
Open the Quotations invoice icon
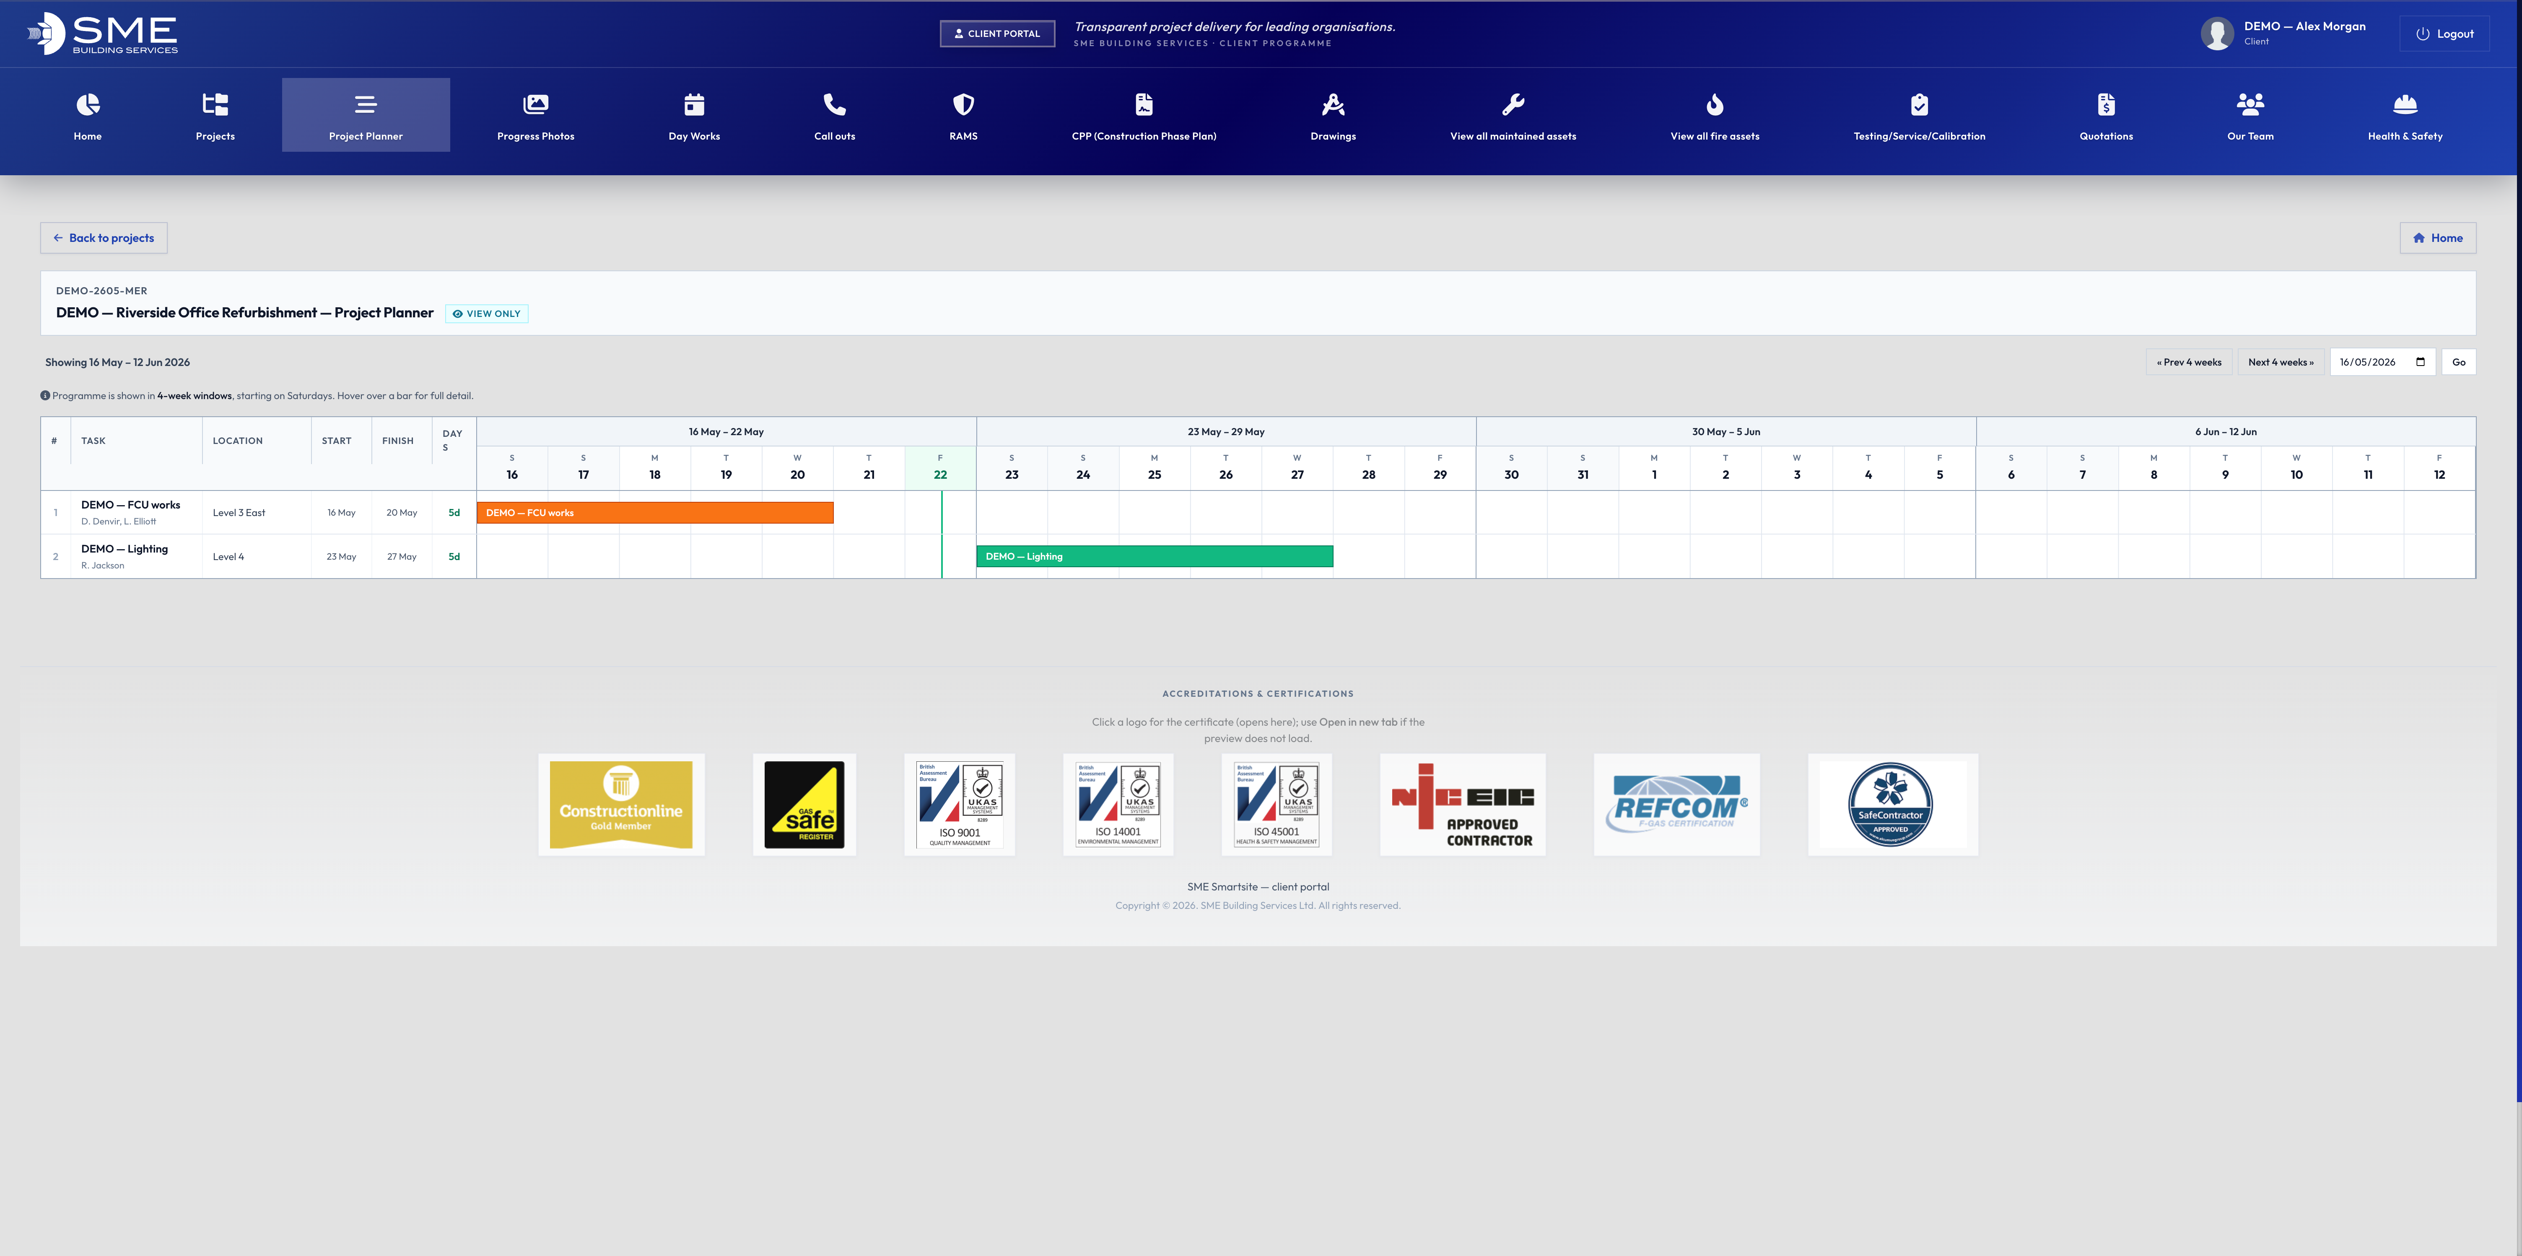2107,104
